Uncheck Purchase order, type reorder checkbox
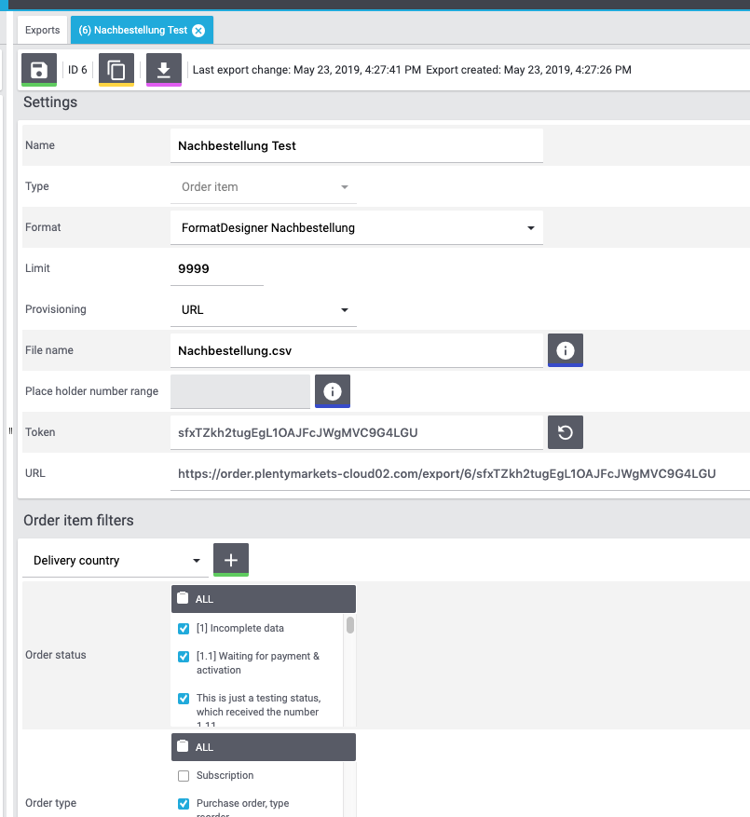The height and width of the screenshot is (817, 750). pyautogui.click(x=184, y=804)
